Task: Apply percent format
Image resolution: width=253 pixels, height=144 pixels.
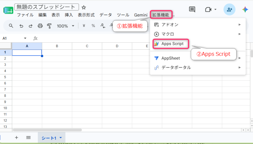Action: (x=93, y=26)
